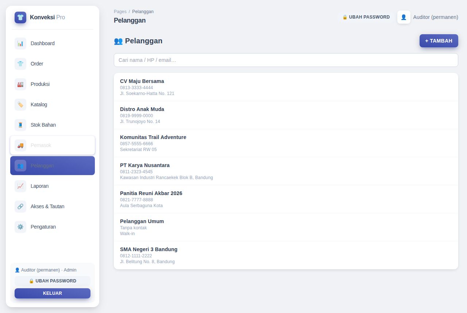Click the user avatar icon in header
The height and width of the screenshot is (313, 467).
[404, 17]
